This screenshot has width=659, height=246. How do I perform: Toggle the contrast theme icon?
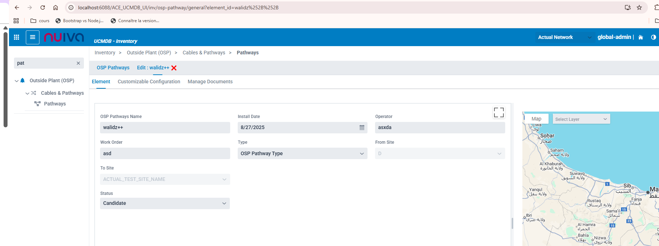tap(653, 37)
